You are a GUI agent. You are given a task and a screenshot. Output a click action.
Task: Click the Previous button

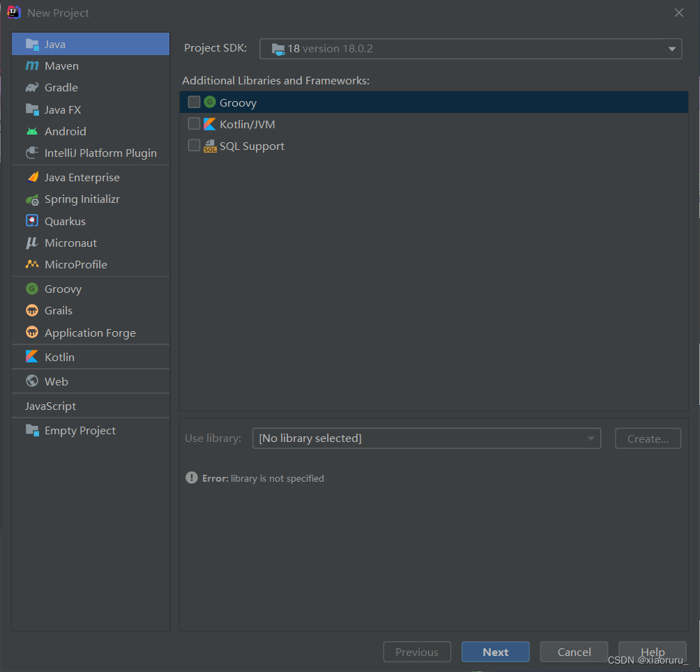[x=417, y=652]
